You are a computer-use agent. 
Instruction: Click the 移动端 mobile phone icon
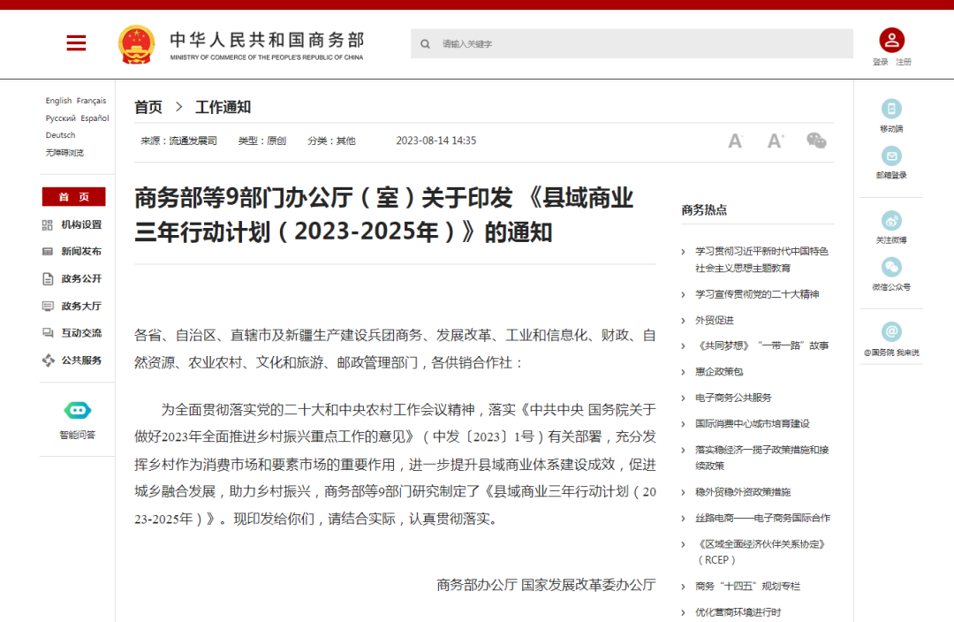891,109
